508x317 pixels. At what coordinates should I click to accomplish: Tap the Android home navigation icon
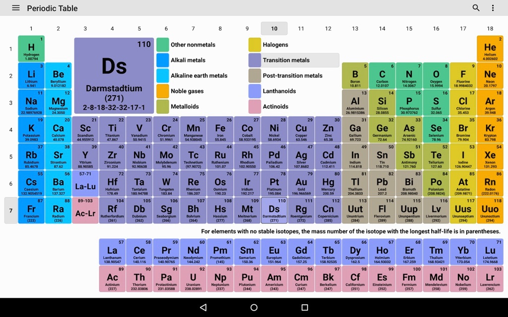[x=254, y=307]
